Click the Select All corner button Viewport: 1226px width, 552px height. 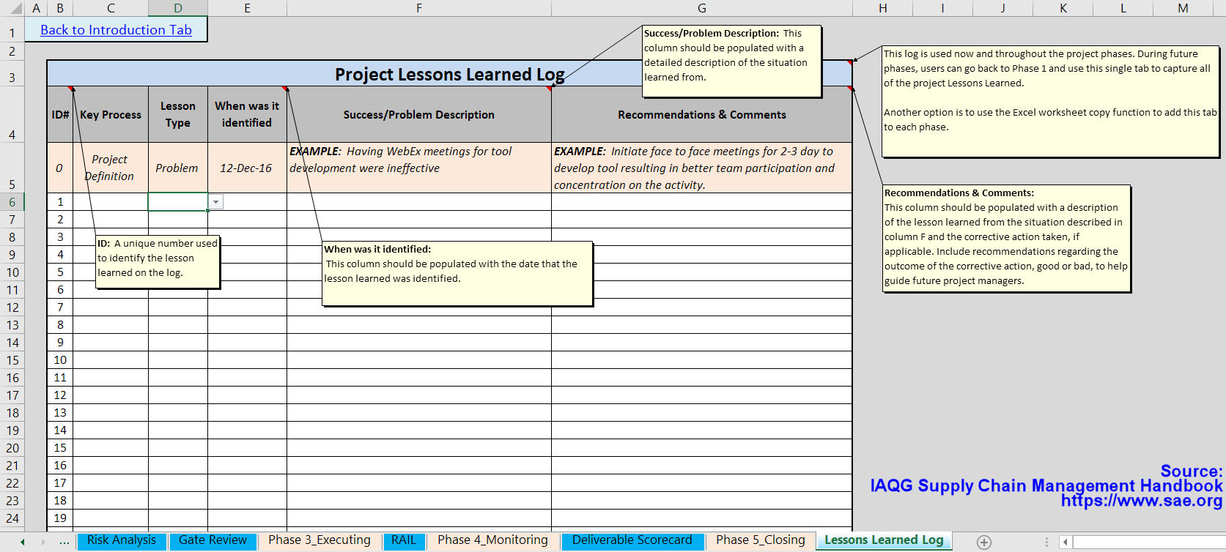12,8
